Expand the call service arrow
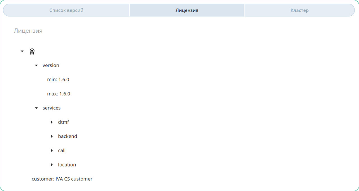This screenshot has width=359, height=191. tap(52, 151)
